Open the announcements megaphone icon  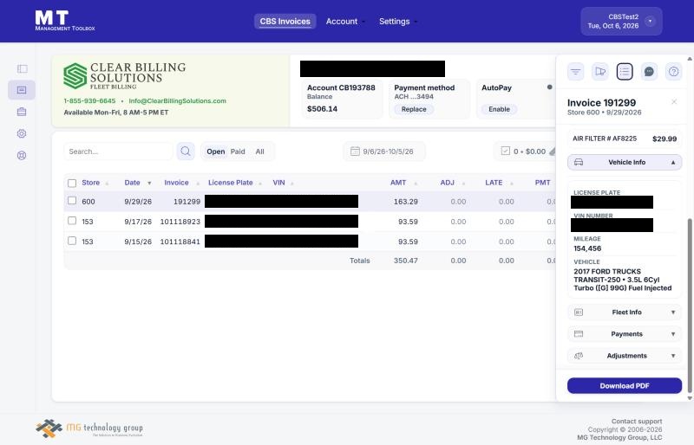tap(600, 72)
